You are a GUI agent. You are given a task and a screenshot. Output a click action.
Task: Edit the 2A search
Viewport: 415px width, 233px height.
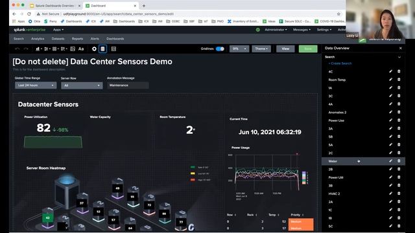(390, 201)
